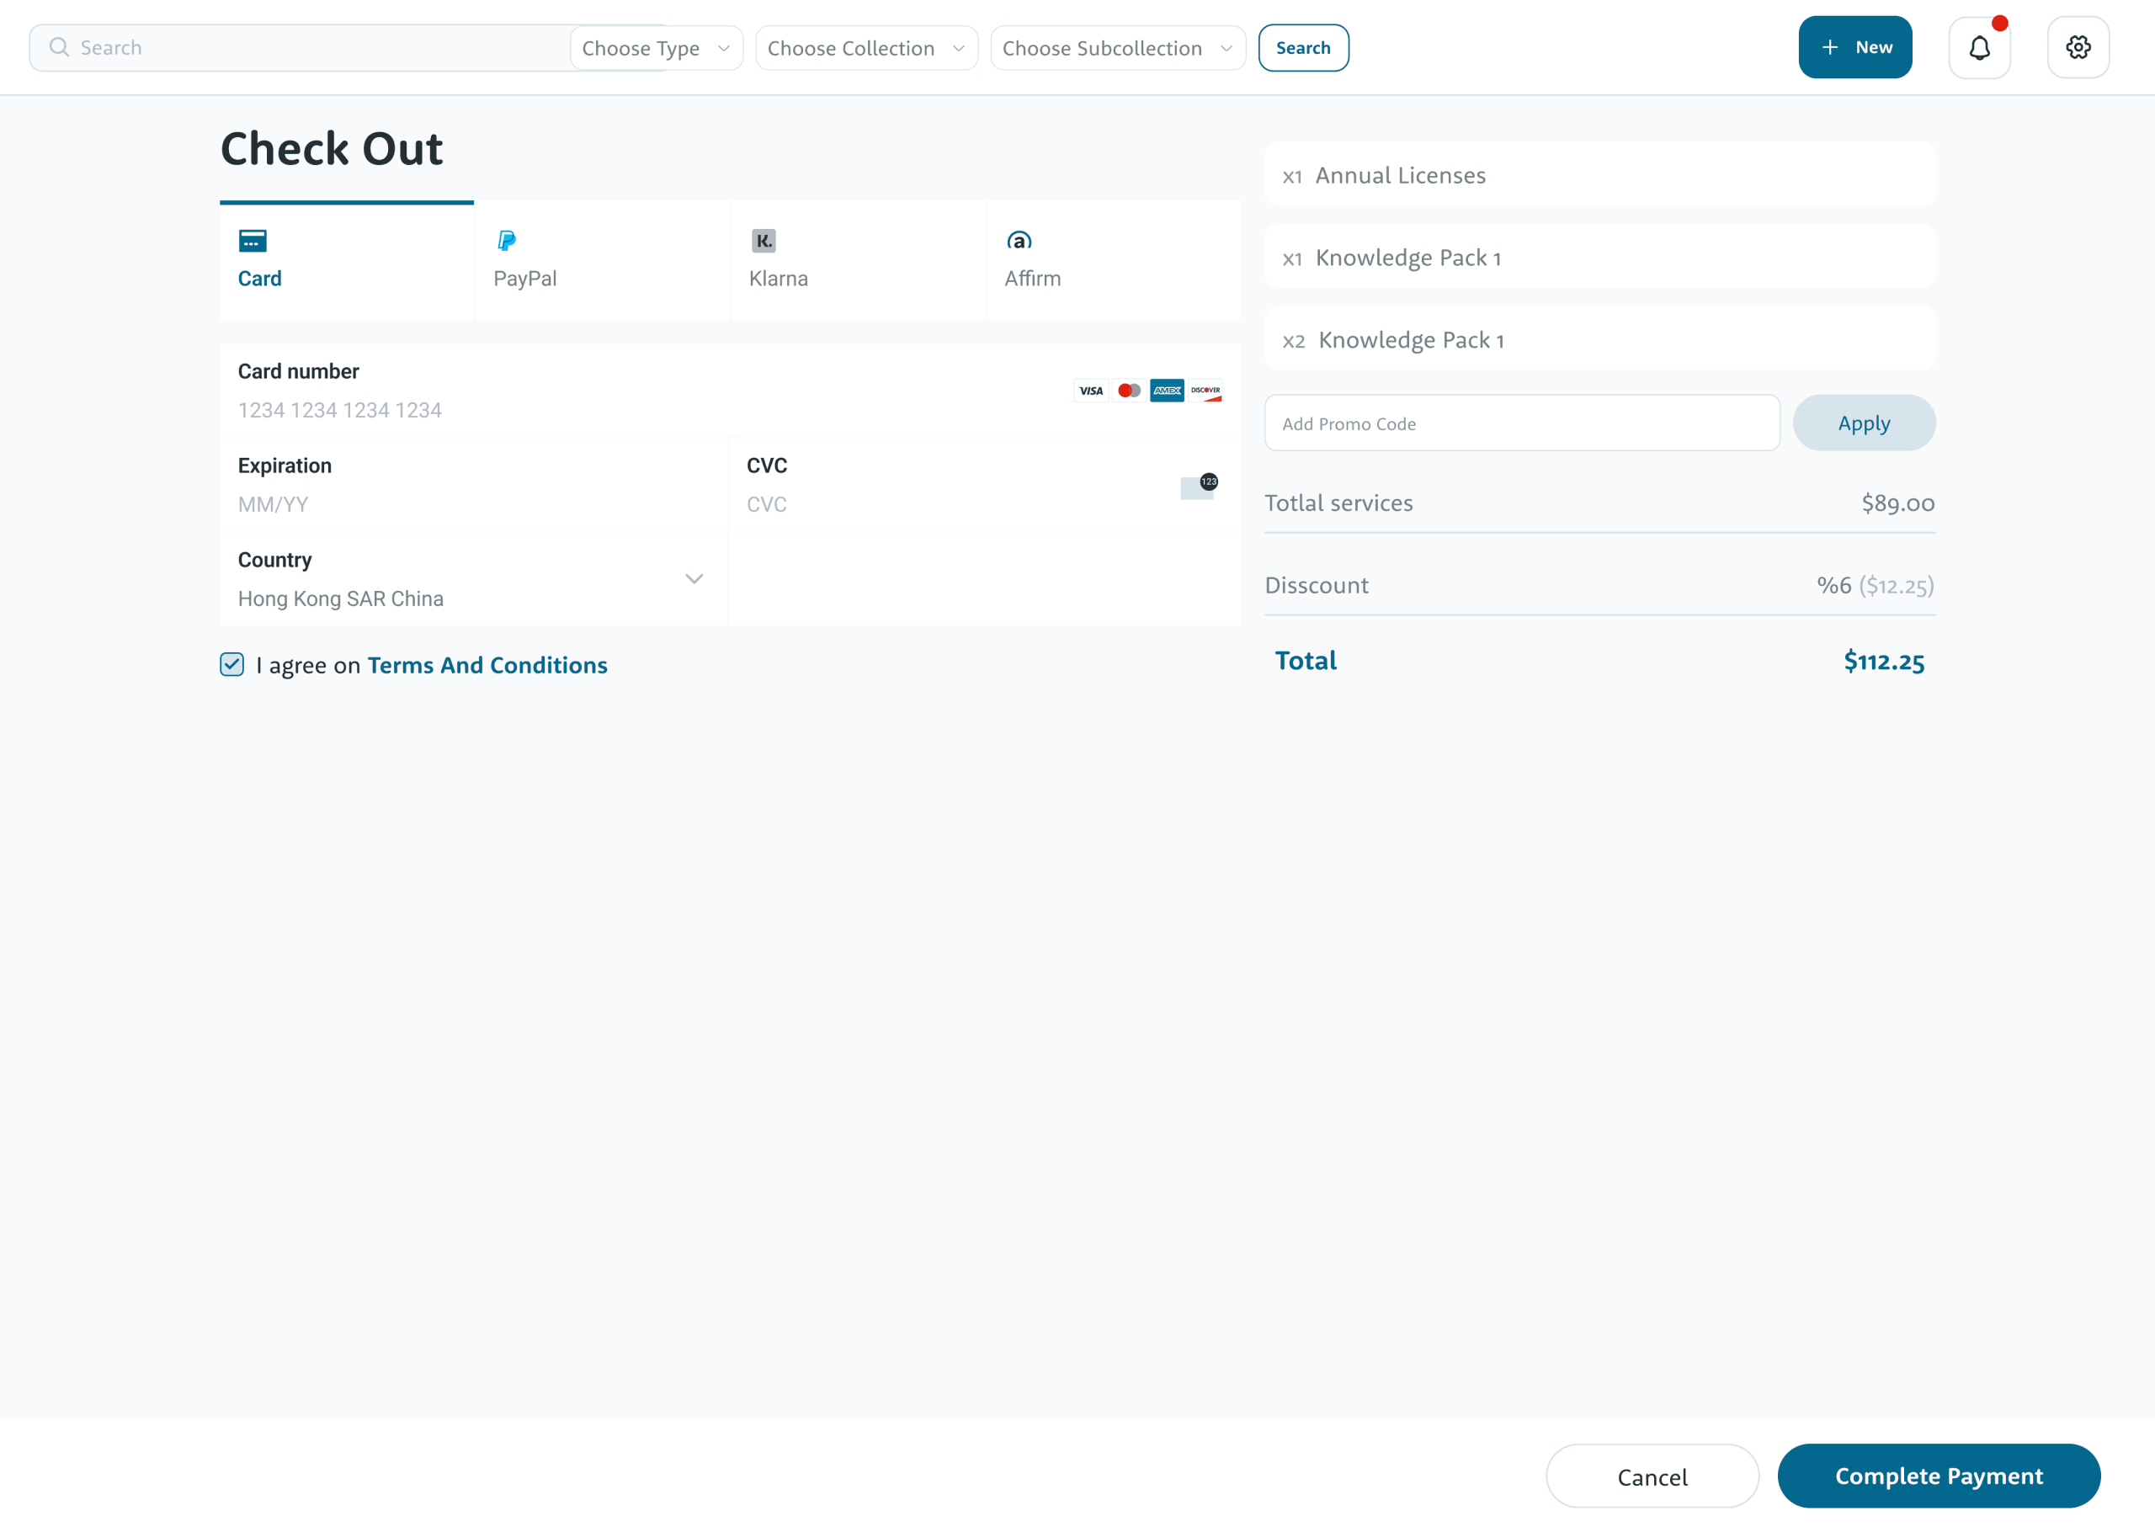The height and width of the screenshot is (1532, 2155).
Task: Focus the Add Promo Code field
Action: coord(1521,423)
